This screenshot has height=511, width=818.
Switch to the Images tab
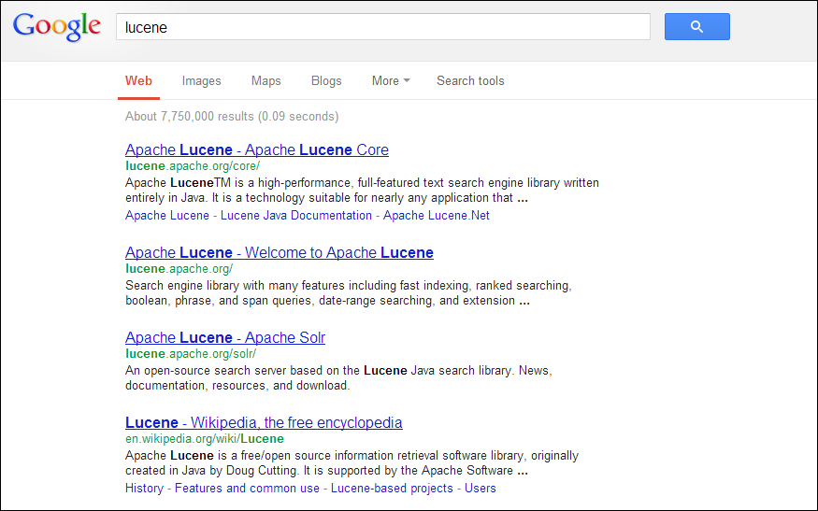[201, 81]
